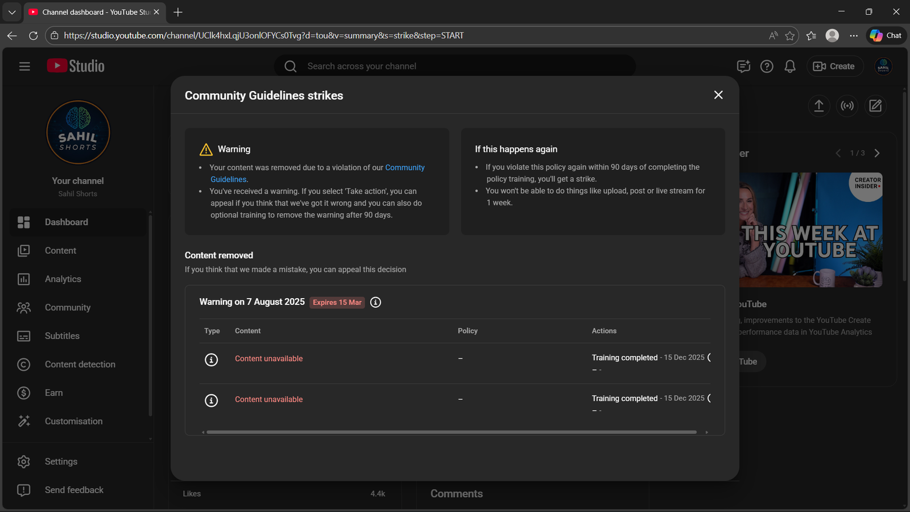
Task: Open the Help question mark icon
Action: pos(767,67)
